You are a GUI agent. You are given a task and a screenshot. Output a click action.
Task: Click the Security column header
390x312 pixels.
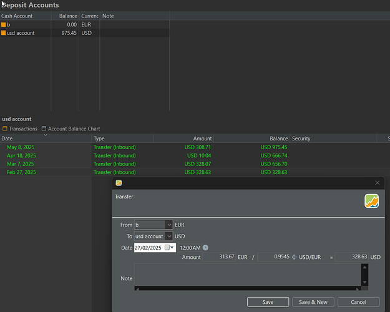333,139
